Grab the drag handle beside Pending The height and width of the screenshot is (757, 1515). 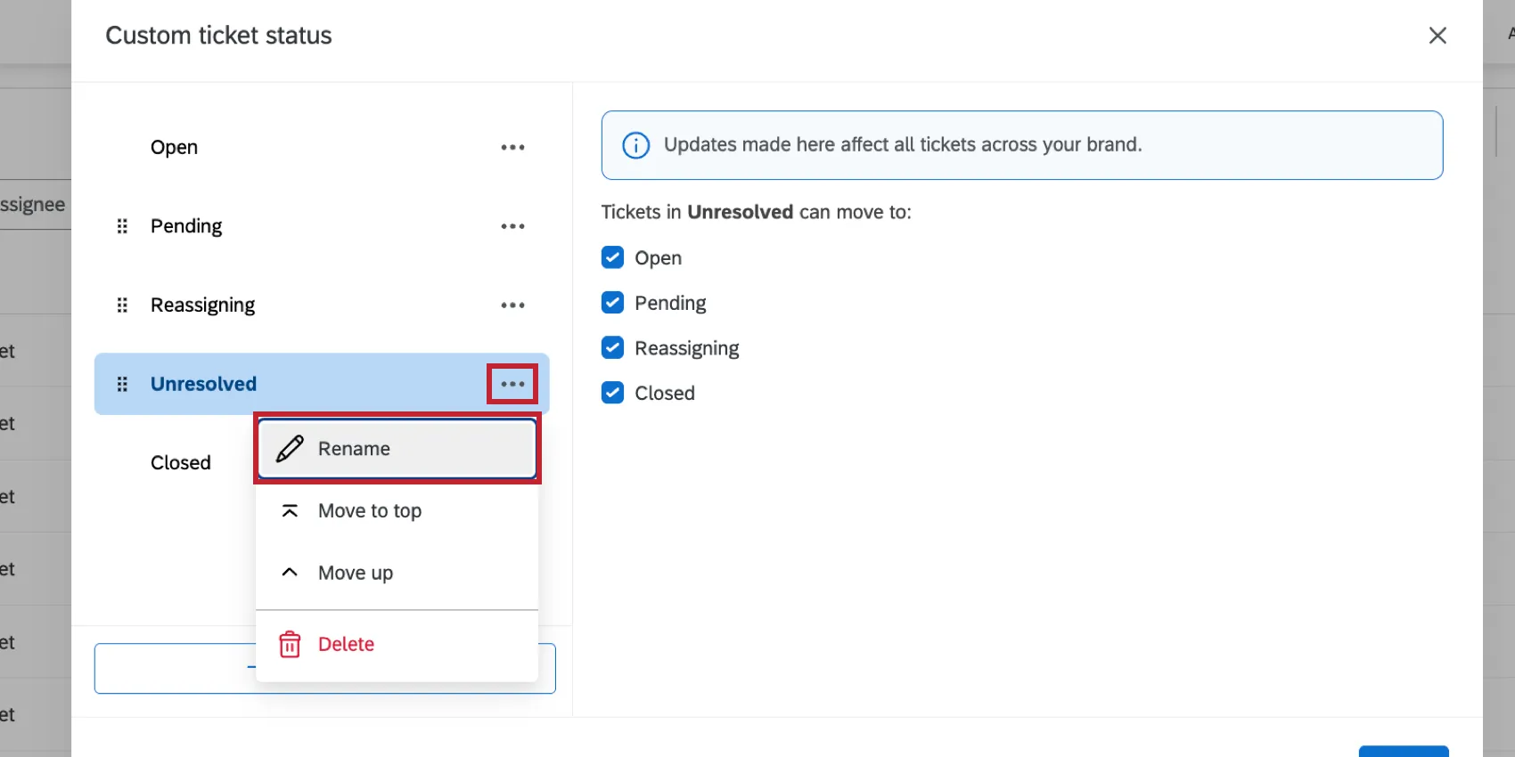(x=123, y=226)
